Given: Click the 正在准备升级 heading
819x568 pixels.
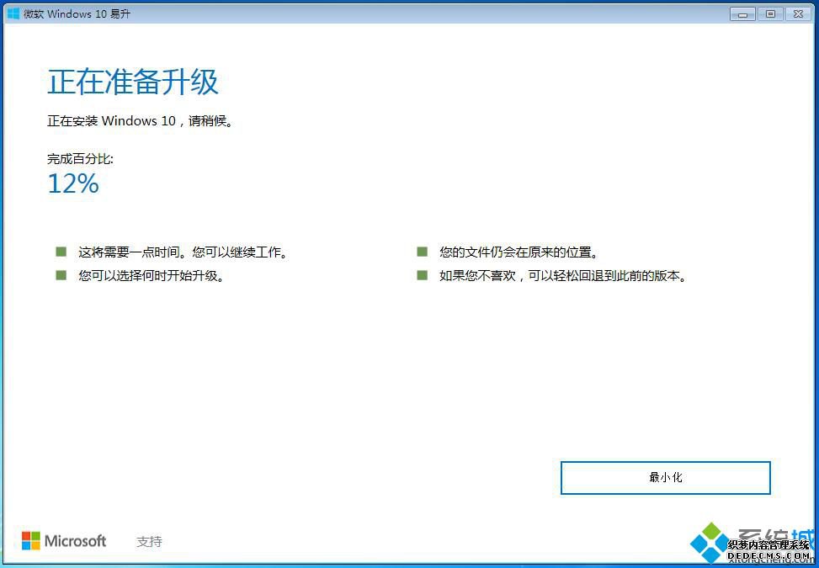Looking at the screenshot, I should click(133, 82).
